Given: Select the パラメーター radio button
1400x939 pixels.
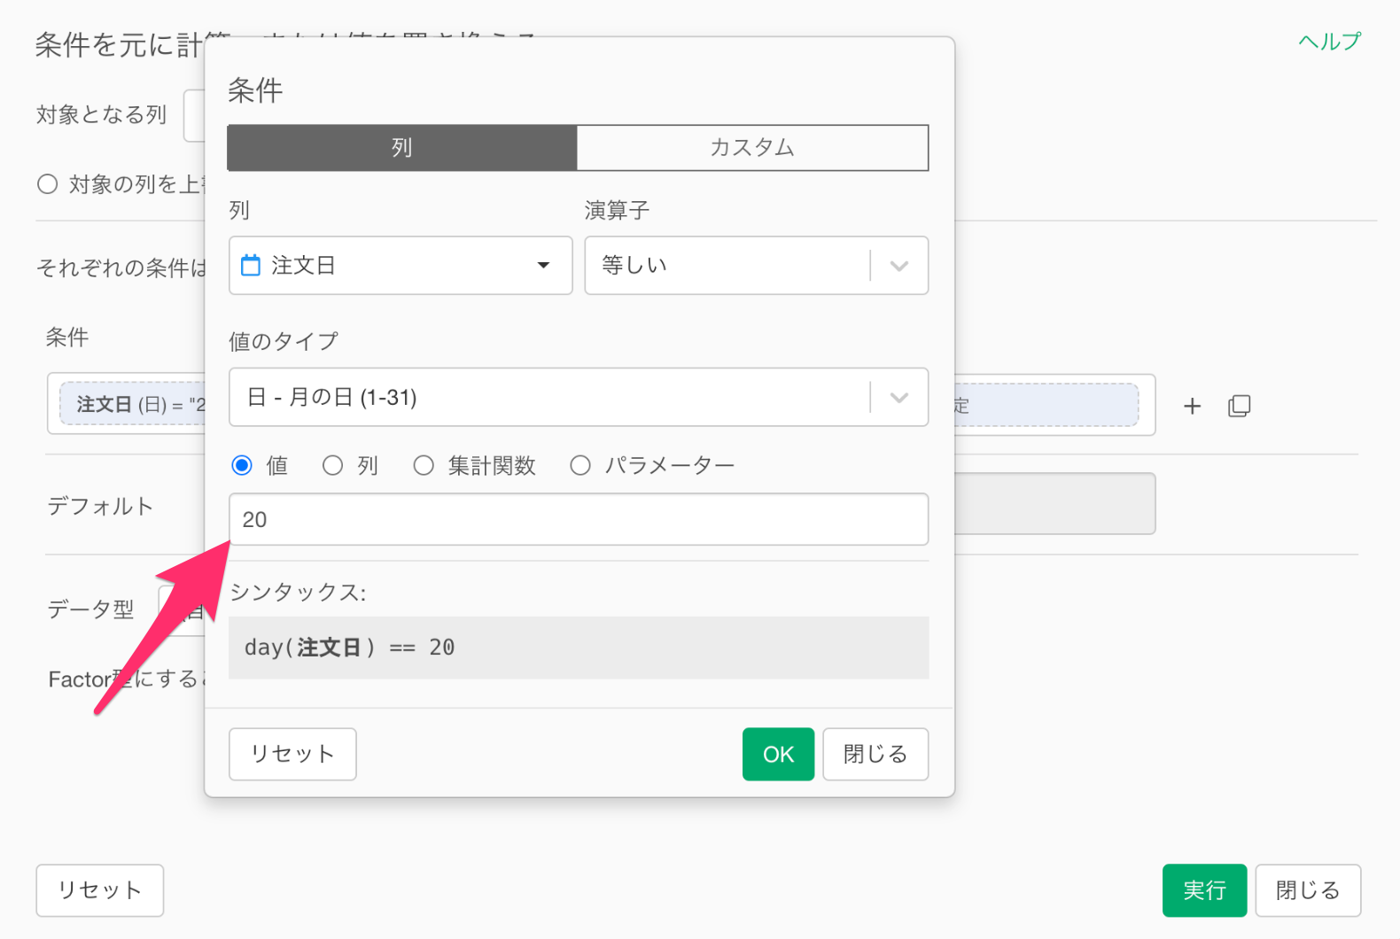Looking at the screenshot, I should click(580, 465).
